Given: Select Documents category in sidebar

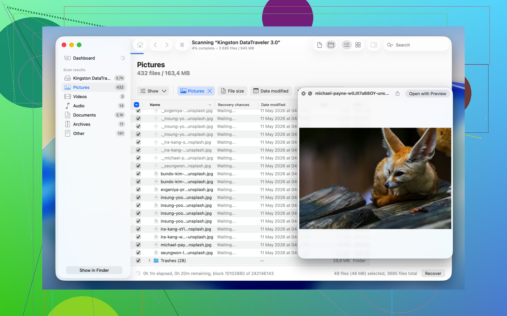Looking at the screenshot, I should pyautogui.click(x=94, y=115).
